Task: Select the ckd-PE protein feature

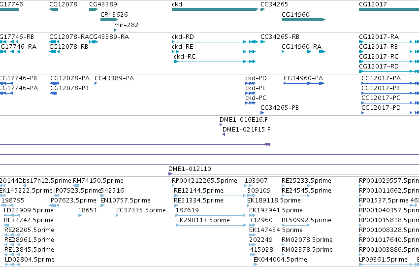Action: (x=251, y=93)
